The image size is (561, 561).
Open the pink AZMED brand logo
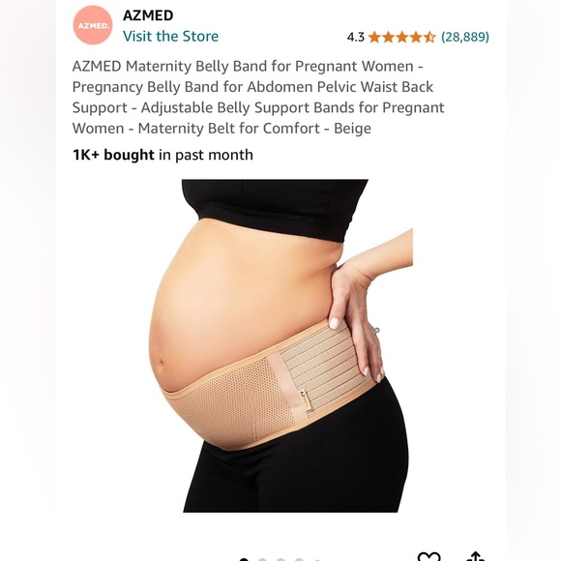(x=93, y=25)
